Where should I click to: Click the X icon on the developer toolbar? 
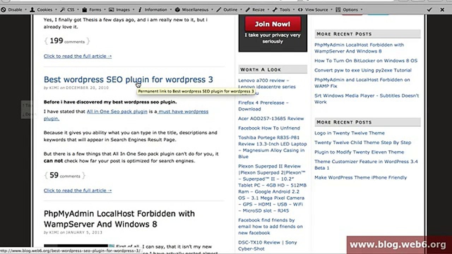442,10
